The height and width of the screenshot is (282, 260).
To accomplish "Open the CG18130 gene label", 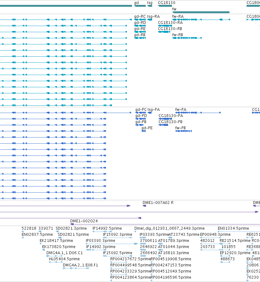I will tap(167, 3).
